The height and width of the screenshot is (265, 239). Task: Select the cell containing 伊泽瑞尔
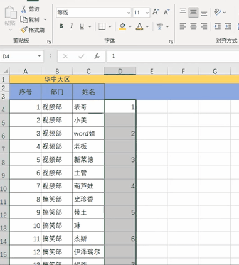point(88,252)
